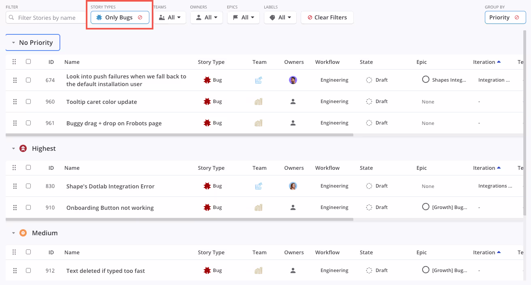The image size is (531, 285).
Task: Click unassigned owner icon on story 960
Action: tap(293, 101)
